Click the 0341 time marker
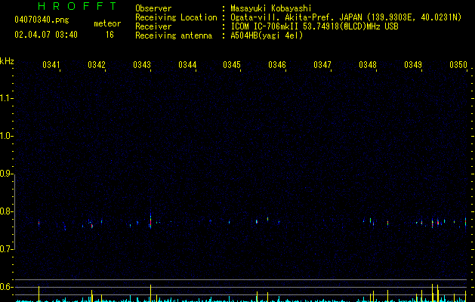 click(51, 64)
